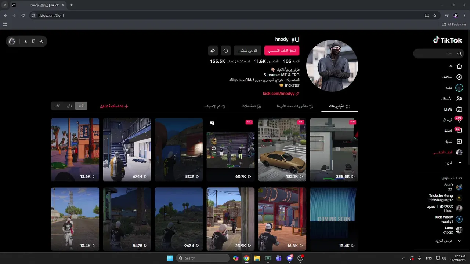Open the Chrome apps grid icon
This screenshot has height=264, width=470.
point(5,25)
